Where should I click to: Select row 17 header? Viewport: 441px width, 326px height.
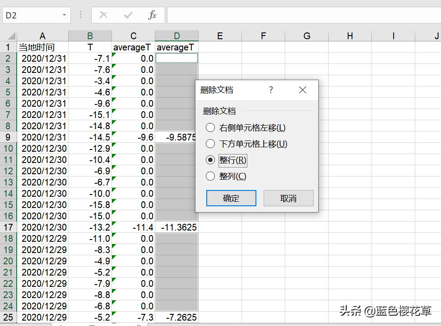tap(8, 227)
